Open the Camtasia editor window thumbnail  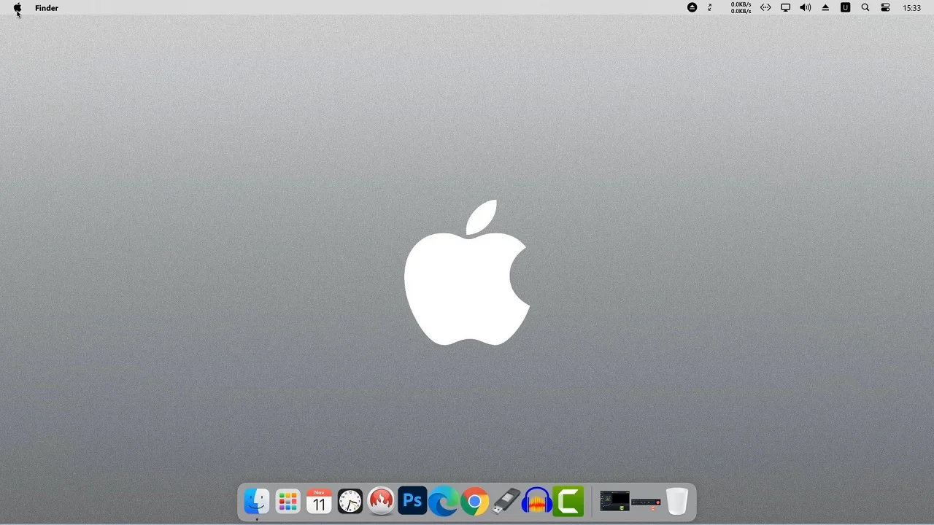(614, 501)
